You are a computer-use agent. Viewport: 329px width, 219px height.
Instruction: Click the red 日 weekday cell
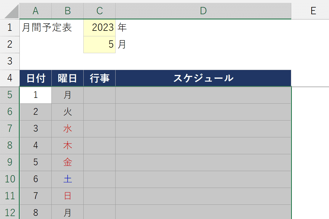click(x=67, y=196)
